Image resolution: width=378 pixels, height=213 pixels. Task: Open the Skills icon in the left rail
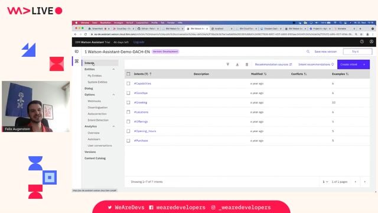77,61
